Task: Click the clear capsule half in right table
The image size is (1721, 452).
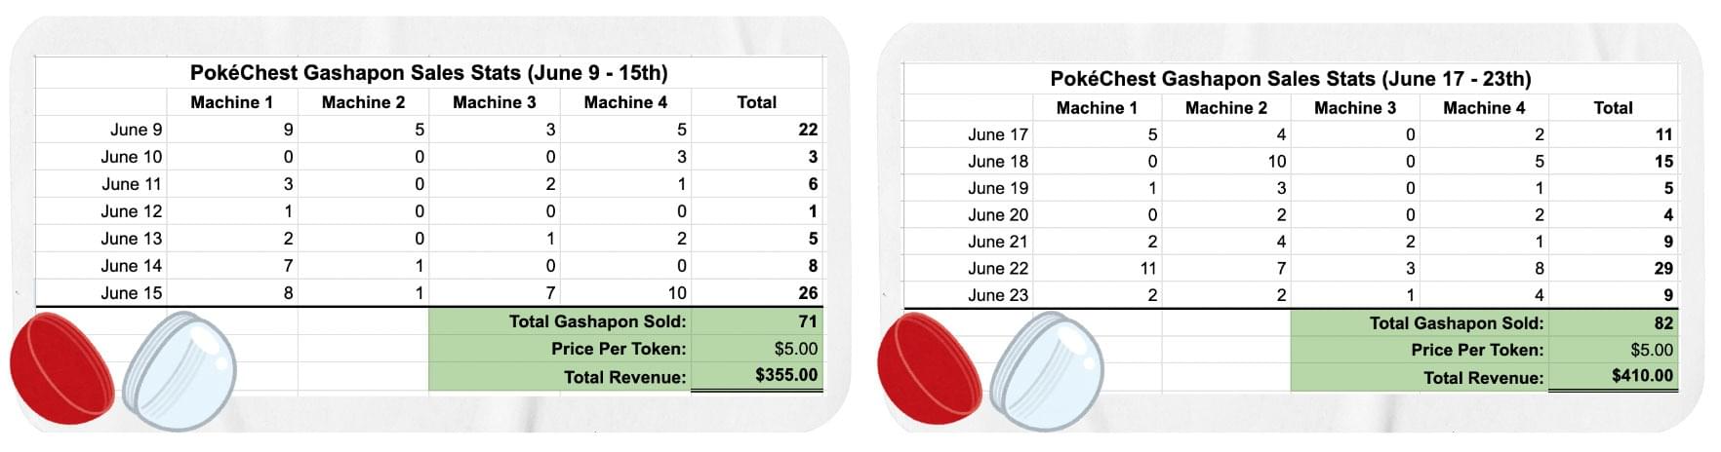Action: [x=1047, y=371]
